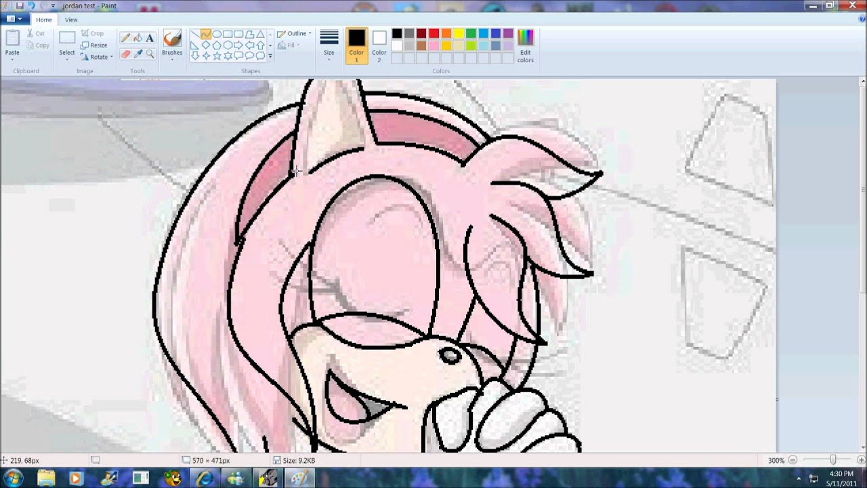Viewport: 867px width, 488px height.
Task: Click the zoom out minus button
Action: (x=792, y=460)
